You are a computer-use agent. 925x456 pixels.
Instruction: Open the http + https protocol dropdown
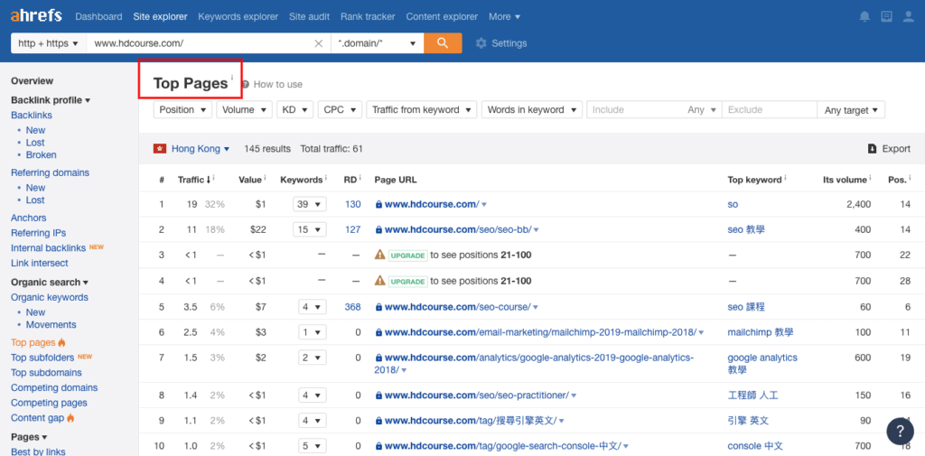click(49, 43)
